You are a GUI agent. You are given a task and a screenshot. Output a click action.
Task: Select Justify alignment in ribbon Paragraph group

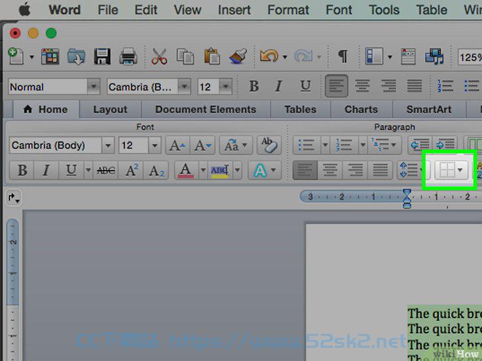click(380, 170)
